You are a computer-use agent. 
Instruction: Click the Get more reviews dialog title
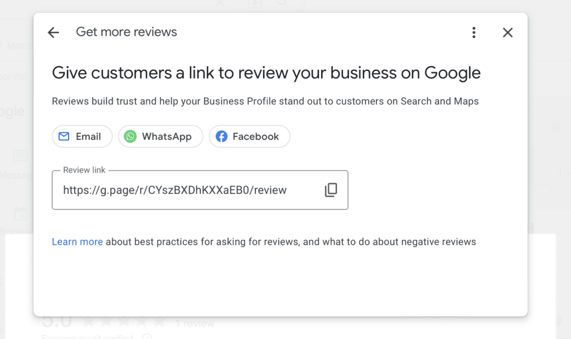(127, 32)
